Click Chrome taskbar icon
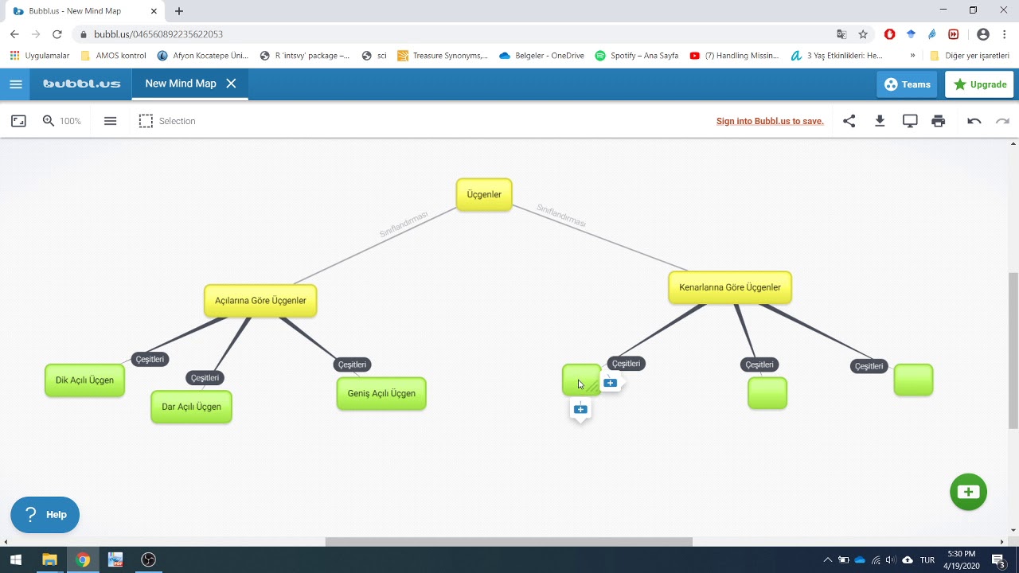 (x=83, y=559)
